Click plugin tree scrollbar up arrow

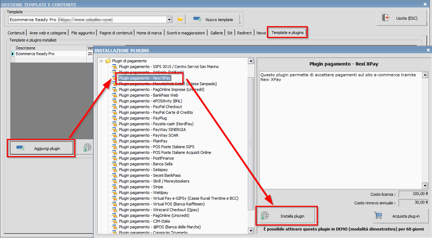coord(251,61)
